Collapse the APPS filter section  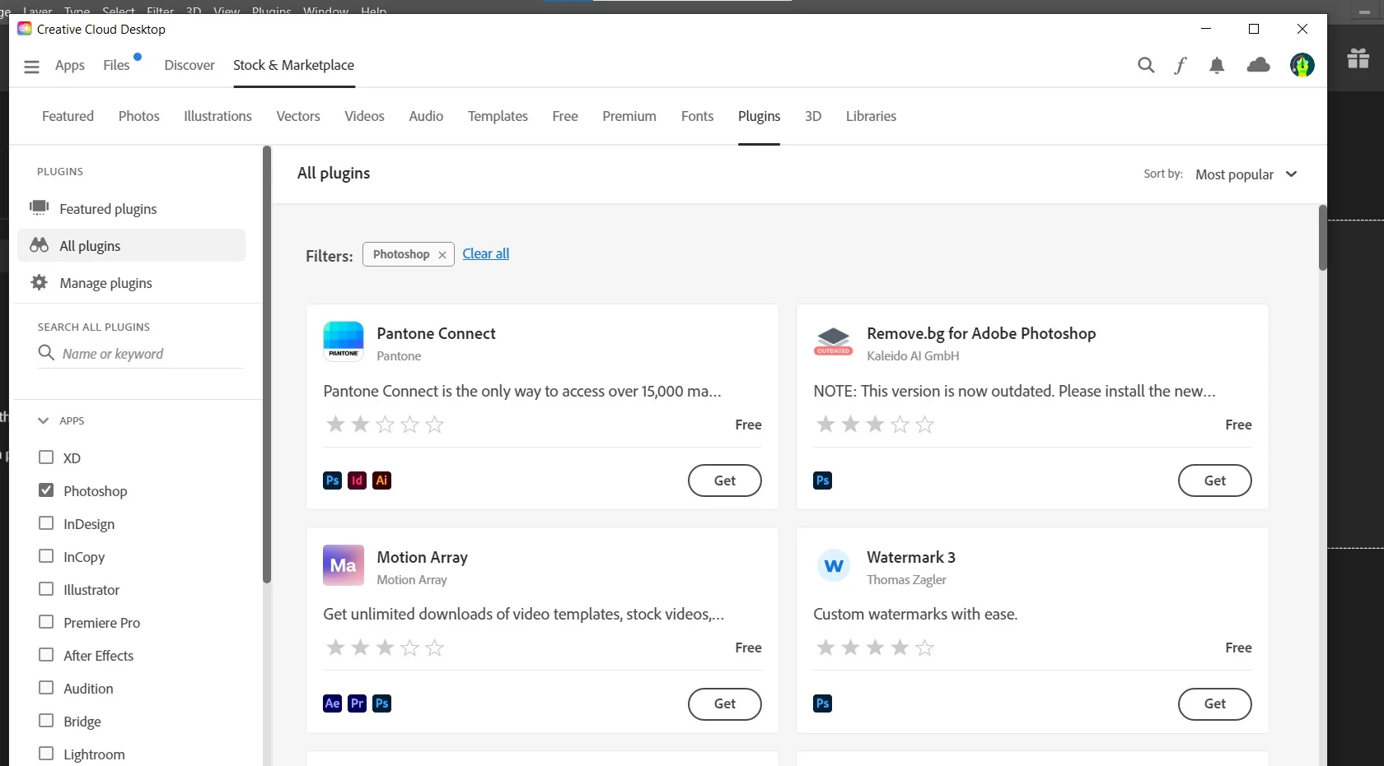pyautogui.click(x=44, y=420)
